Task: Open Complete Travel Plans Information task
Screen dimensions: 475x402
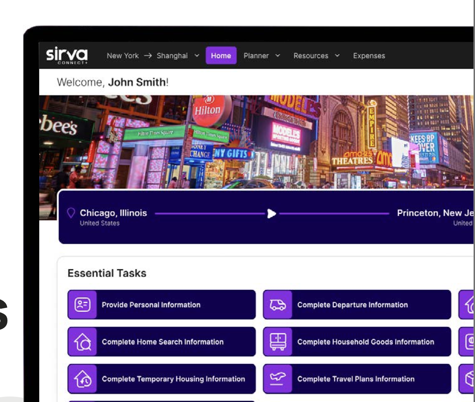Action: [357, 379]
